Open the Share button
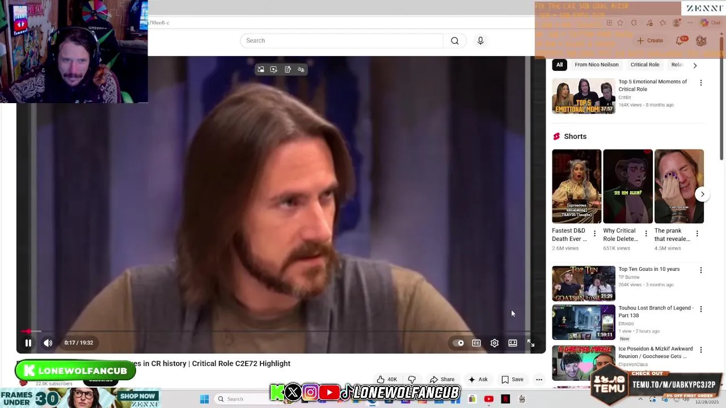 [442, 380]
